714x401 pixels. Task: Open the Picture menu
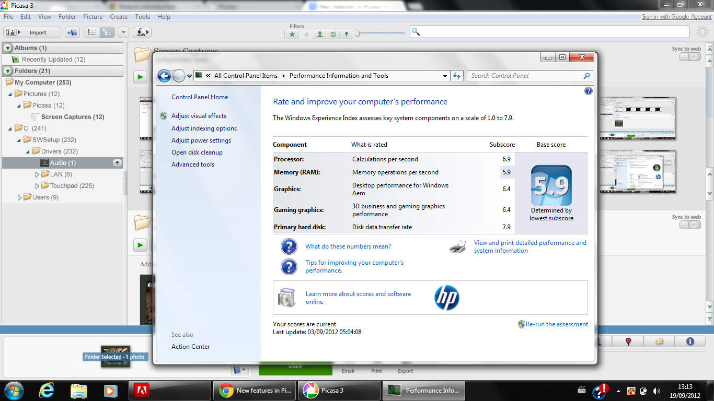tap(93, 17)
